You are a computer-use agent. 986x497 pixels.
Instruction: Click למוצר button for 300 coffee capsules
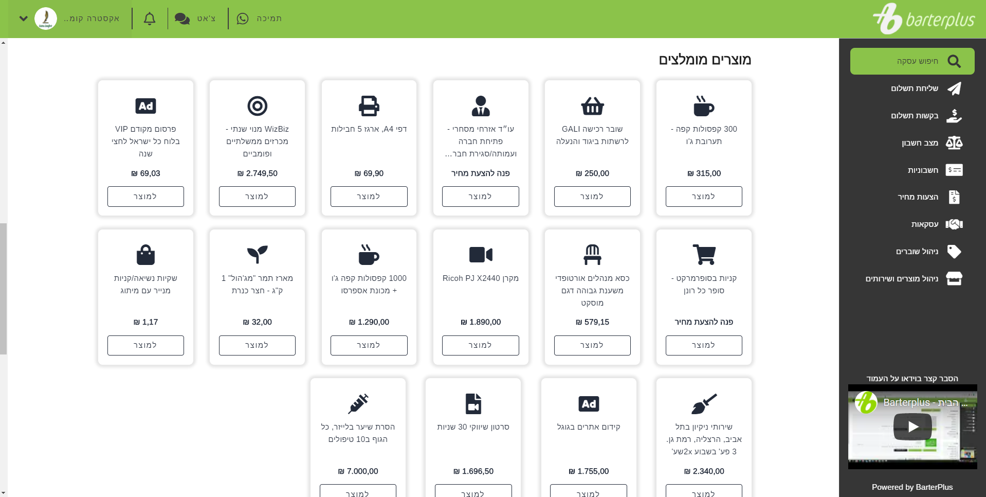703,197
